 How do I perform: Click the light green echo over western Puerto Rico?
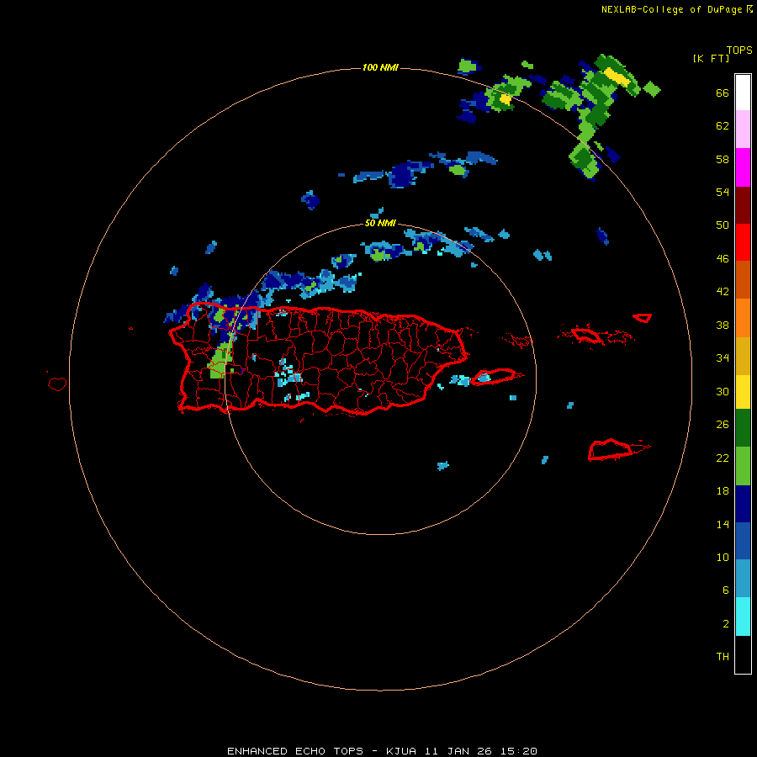click(220, 362)
